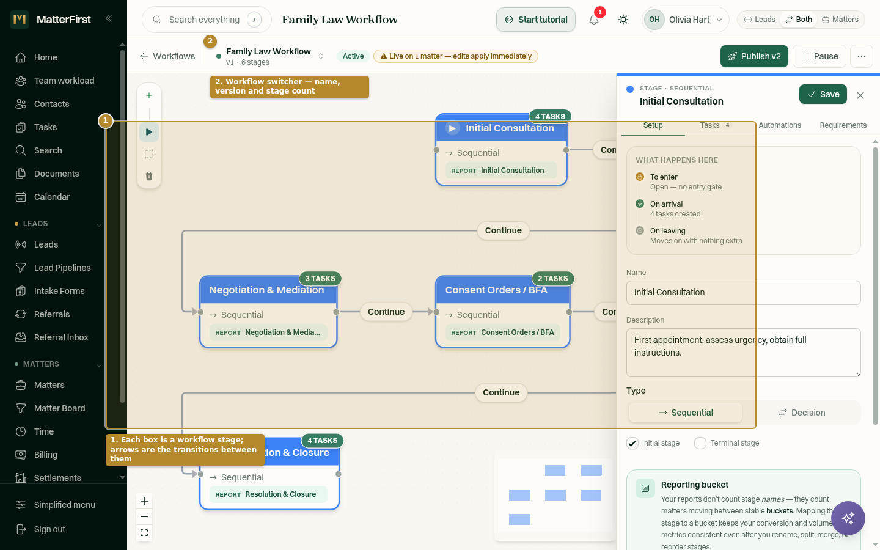Toggle light/dark theme sun icon
This screenshot has height=550, width=880.
coord(623,20)
